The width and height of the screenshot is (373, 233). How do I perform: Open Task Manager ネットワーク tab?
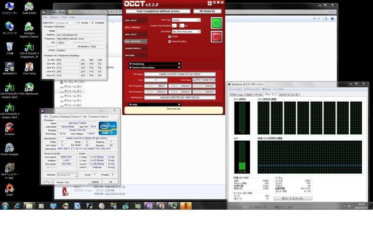pyautogui.click(x=284, y=95)
